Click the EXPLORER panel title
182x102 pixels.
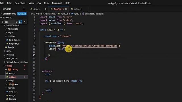point(7,9)
